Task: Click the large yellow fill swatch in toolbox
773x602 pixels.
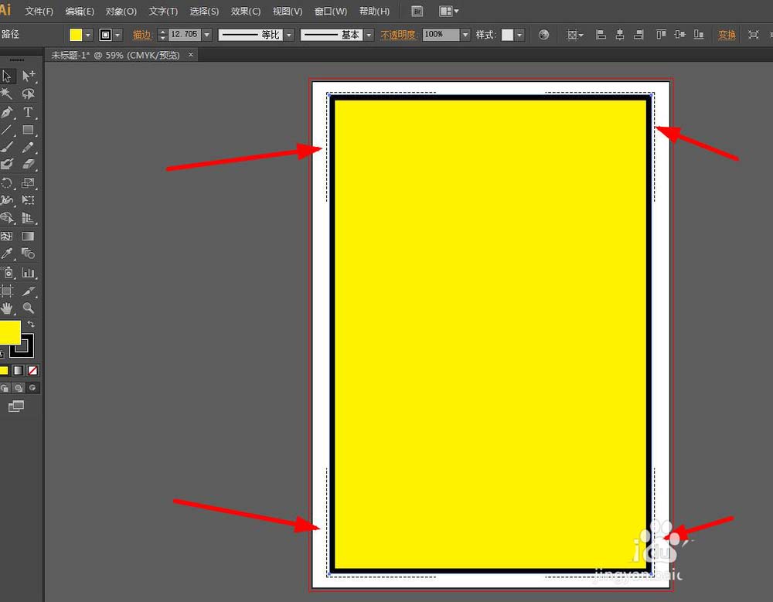Action: point(9,333)
